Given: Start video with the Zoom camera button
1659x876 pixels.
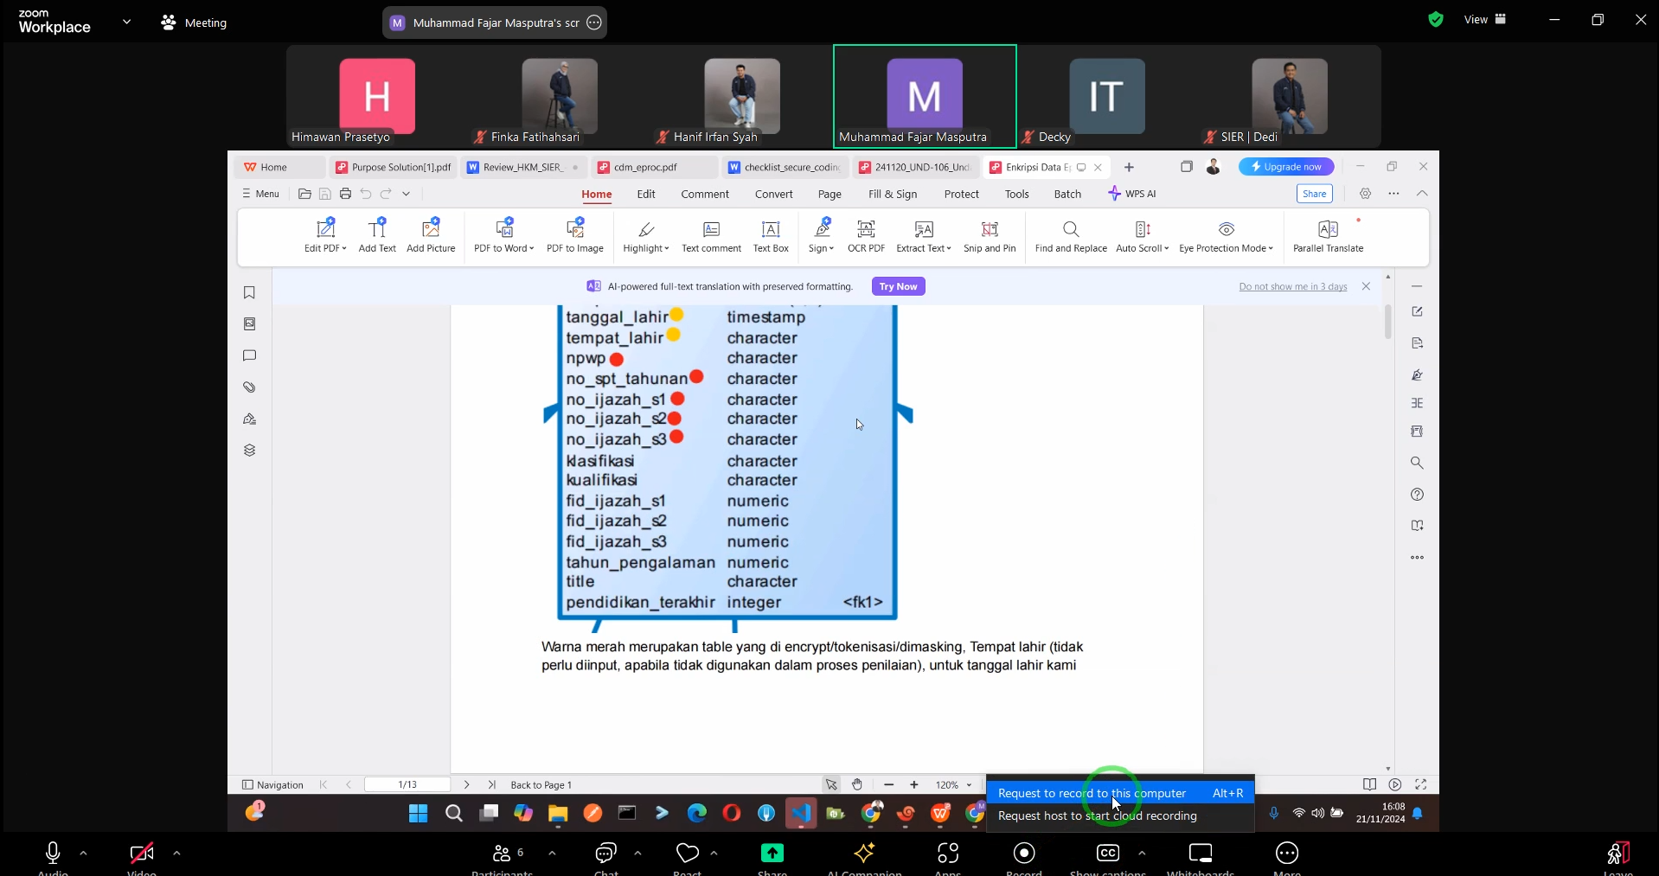Looking at the screenshot, I should point(141,854).
